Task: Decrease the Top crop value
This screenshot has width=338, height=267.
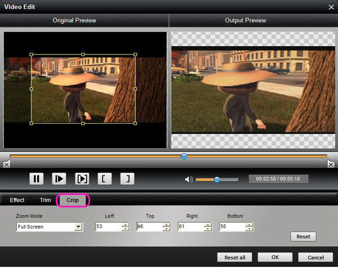Action: 166,229
